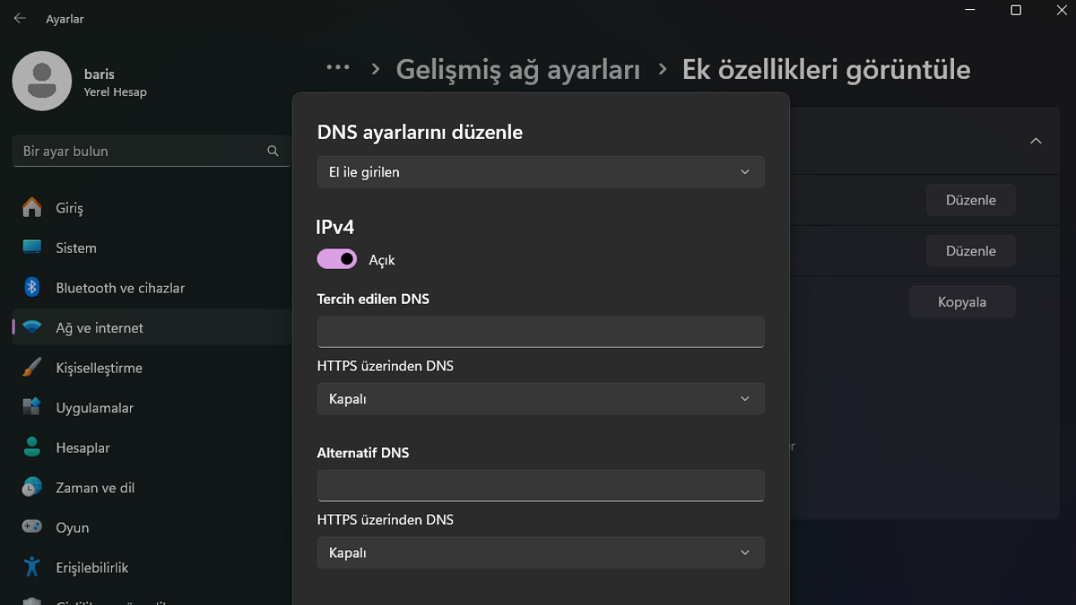Click the Bluetooth ve cihazlar icon
This screenshot has height=605, width=1076.
click(x=30, y=288)
